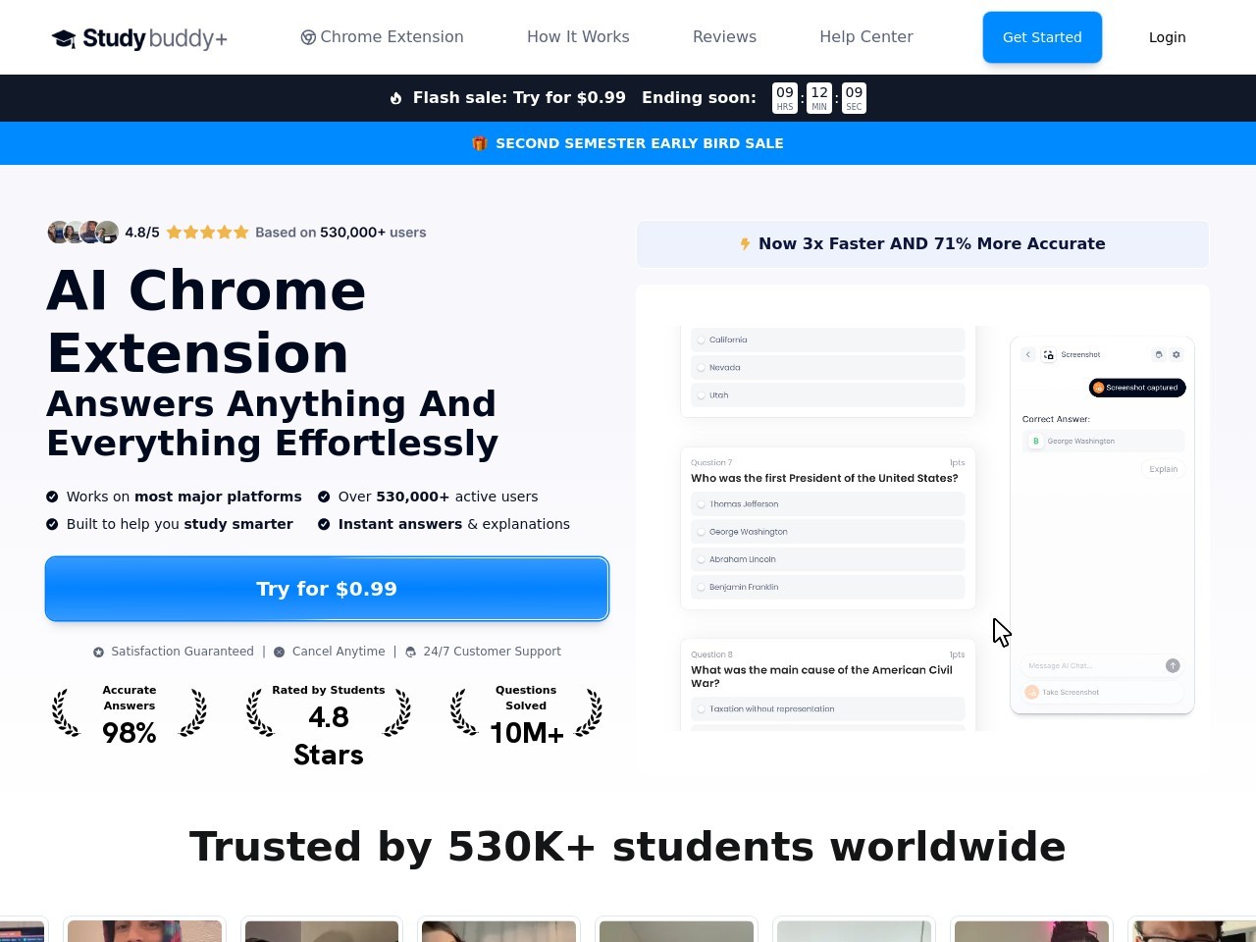The width and height of the screenshot is (1256, 942).
Task: Click the Chrome icon beside Chrome Extension
Action: coord(308,37)
